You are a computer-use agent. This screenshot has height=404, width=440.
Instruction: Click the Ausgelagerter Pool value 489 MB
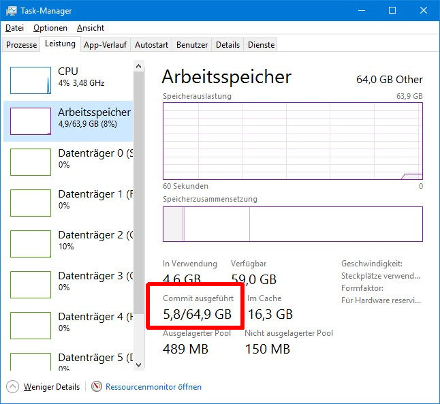pos(185,349)
